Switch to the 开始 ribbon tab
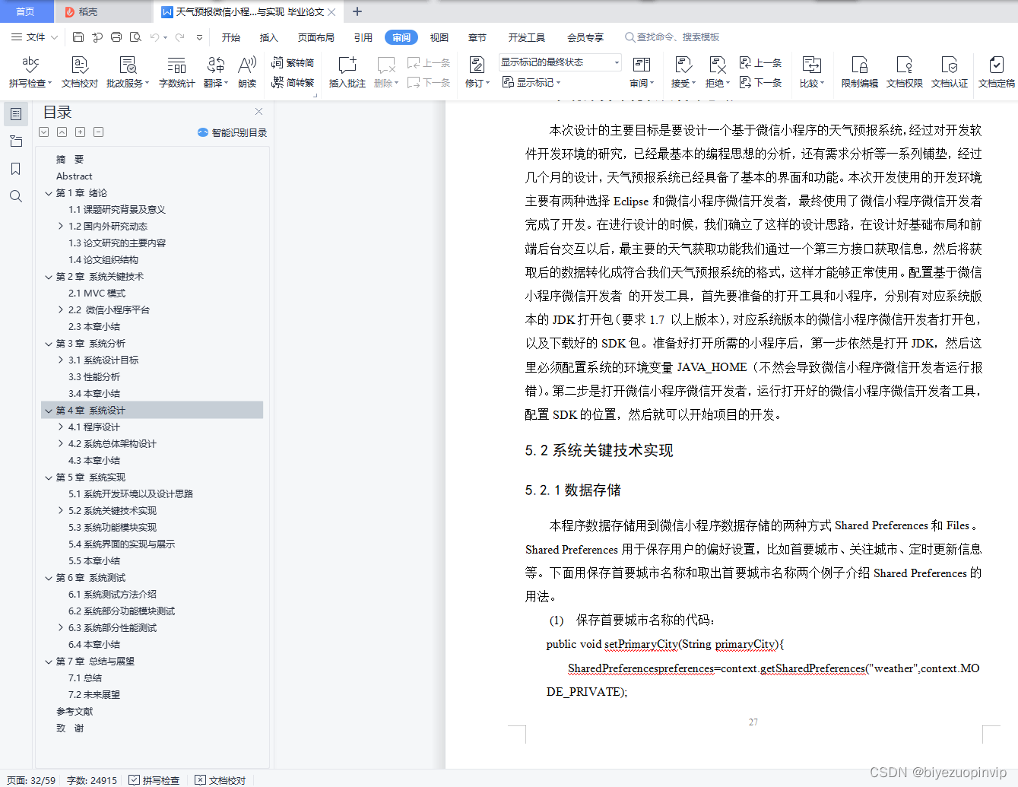This screenshot has height=787, width=1018. pyautogui.click(x=231, y=37)
